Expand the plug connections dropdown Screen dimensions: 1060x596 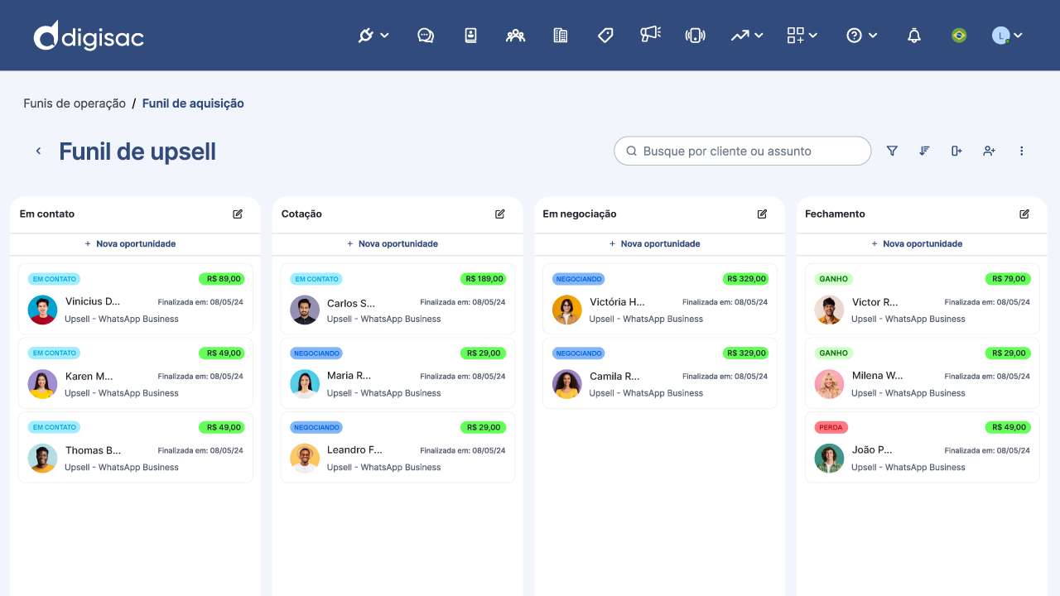pyautogui.click(x=373, y=36)
